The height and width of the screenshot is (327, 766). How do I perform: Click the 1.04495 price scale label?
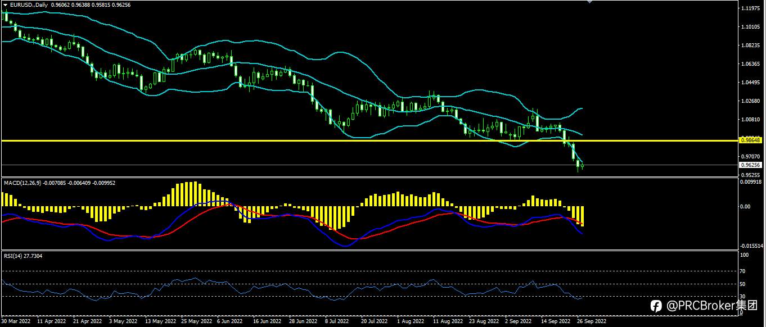[x=751, y=83]
